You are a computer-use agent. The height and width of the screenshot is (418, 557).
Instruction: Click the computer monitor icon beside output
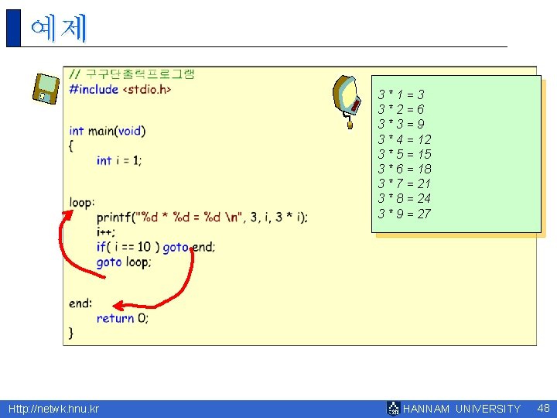click(347, 101)
